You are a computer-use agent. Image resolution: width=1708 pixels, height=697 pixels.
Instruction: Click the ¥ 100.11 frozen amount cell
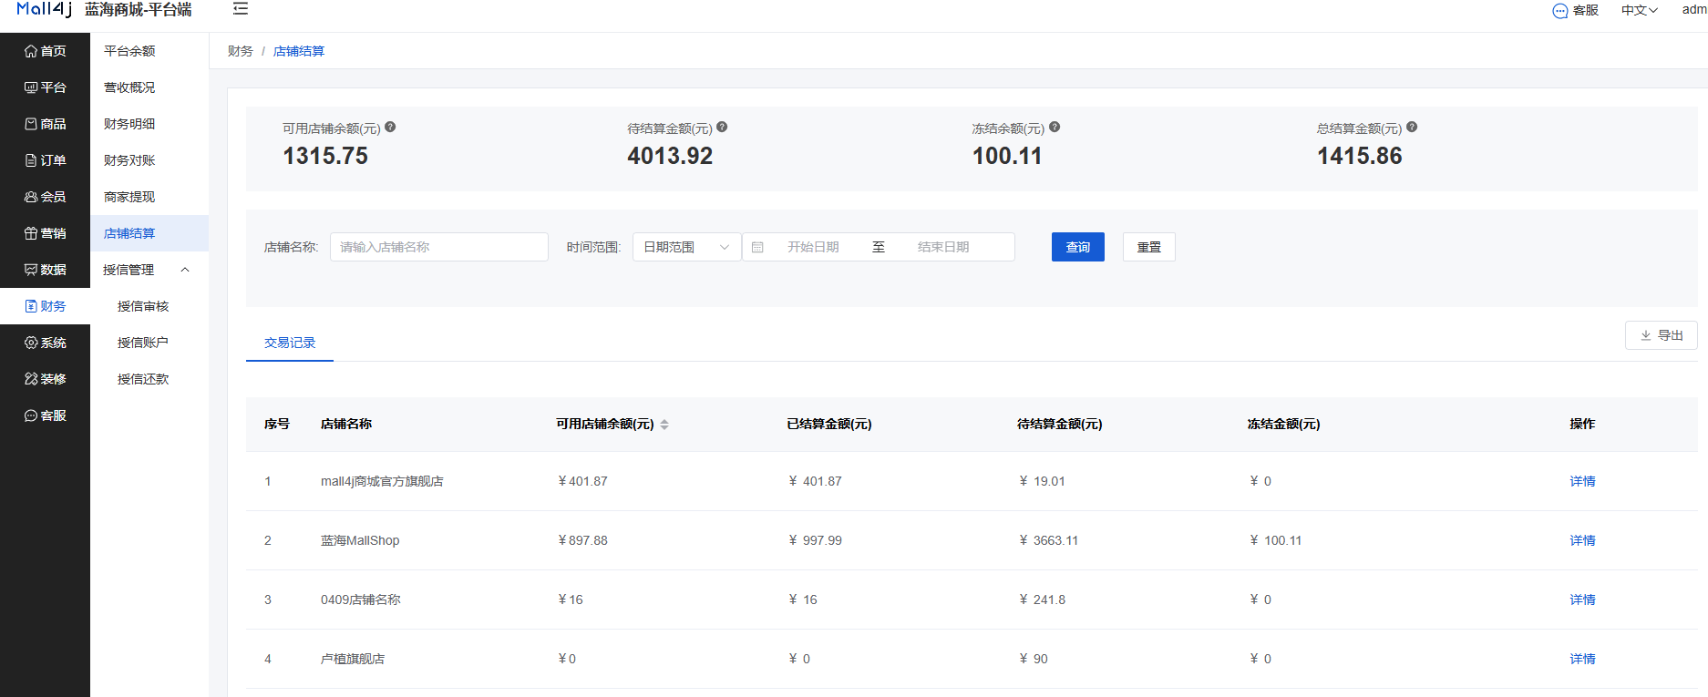(x=1275, y=540)
